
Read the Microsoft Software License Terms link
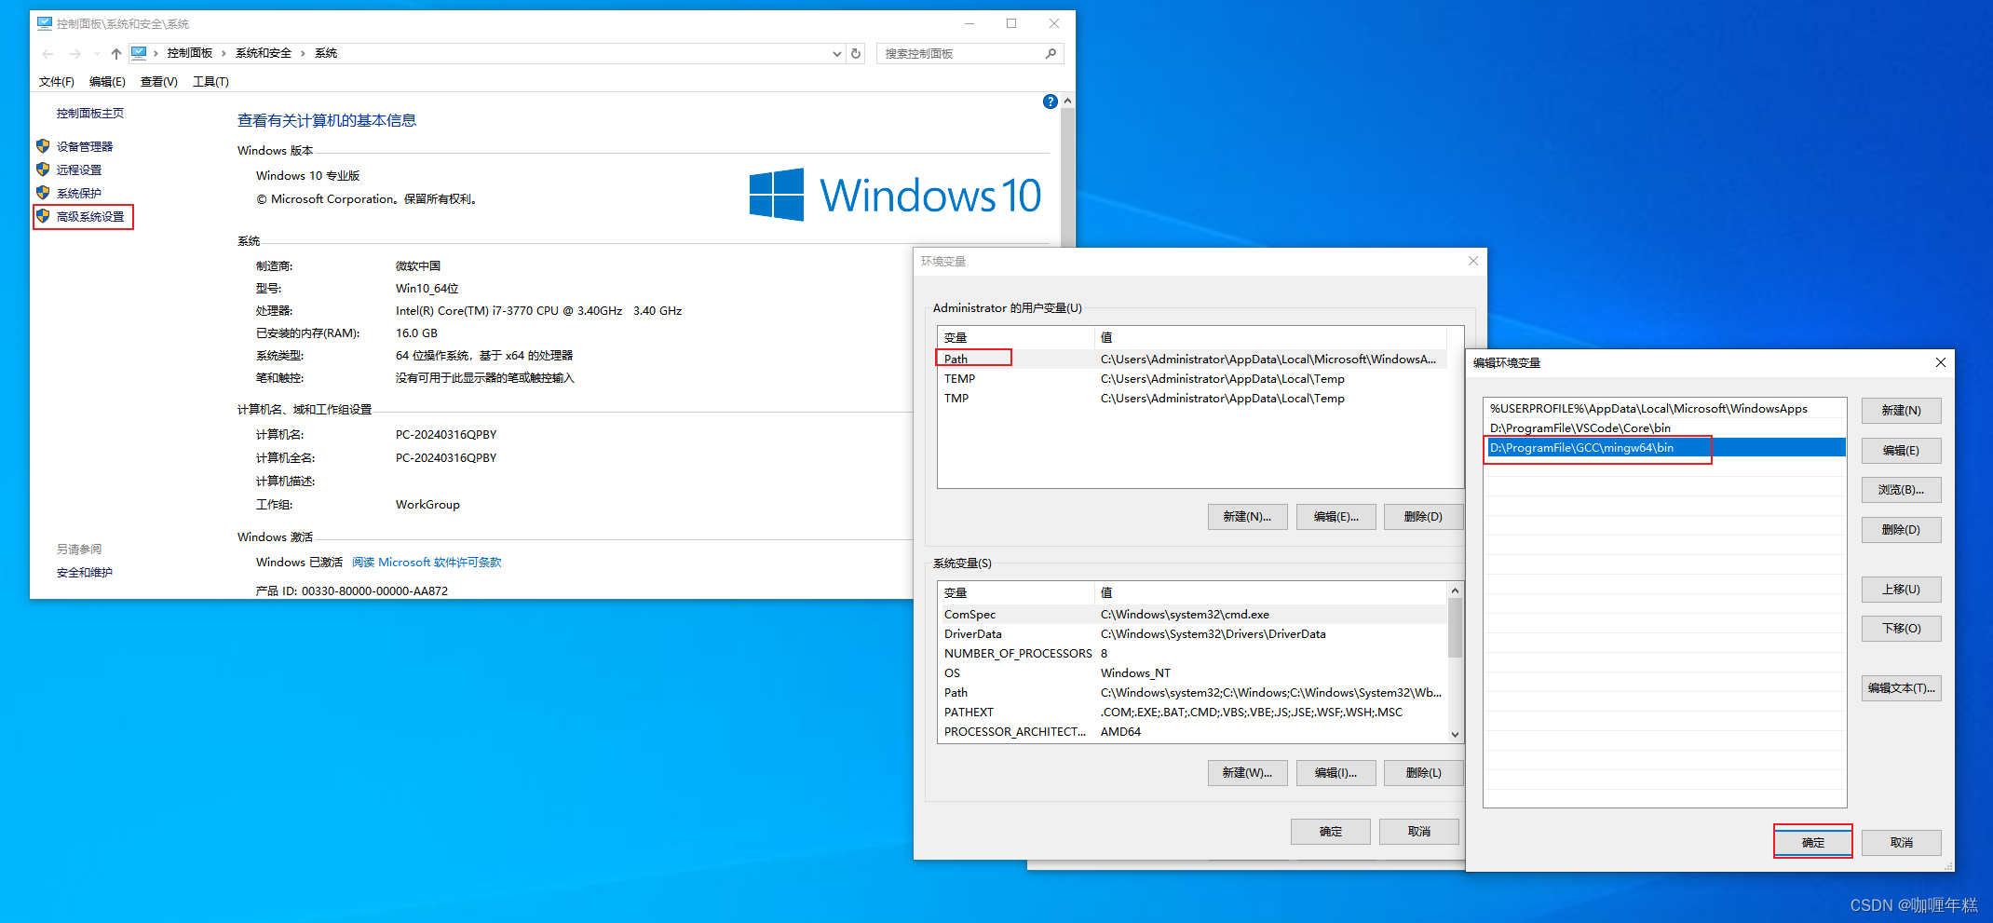pyautogui.click(x=427, y=563)
